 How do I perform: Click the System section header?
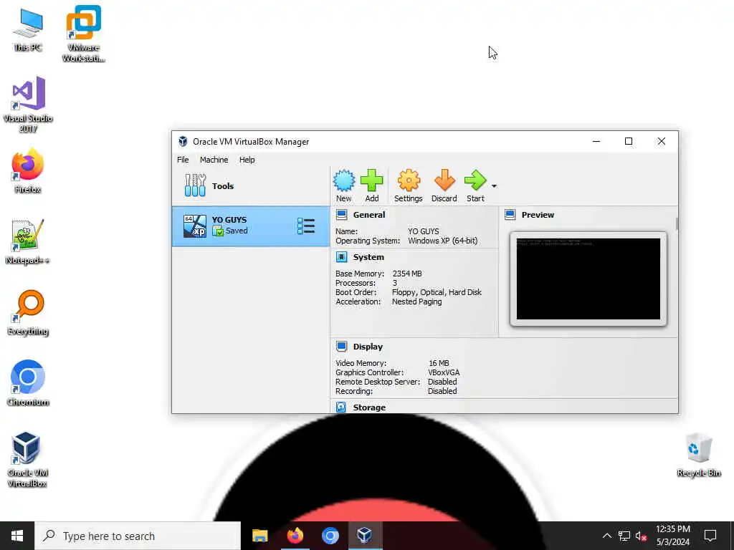(x=368, y=257)
